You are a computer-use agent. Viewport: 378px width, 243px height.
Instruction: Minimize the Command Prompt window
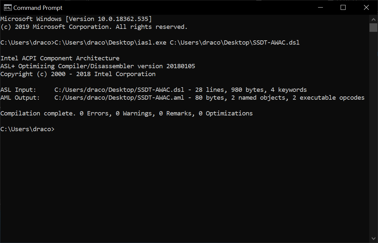coord(320,8)
